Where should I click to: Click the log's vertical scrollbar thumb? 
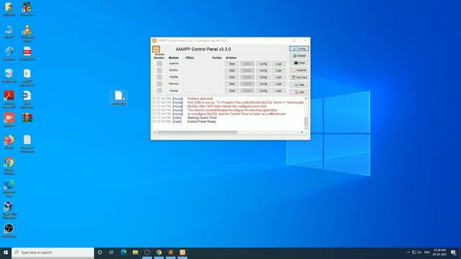coord(306,122)
